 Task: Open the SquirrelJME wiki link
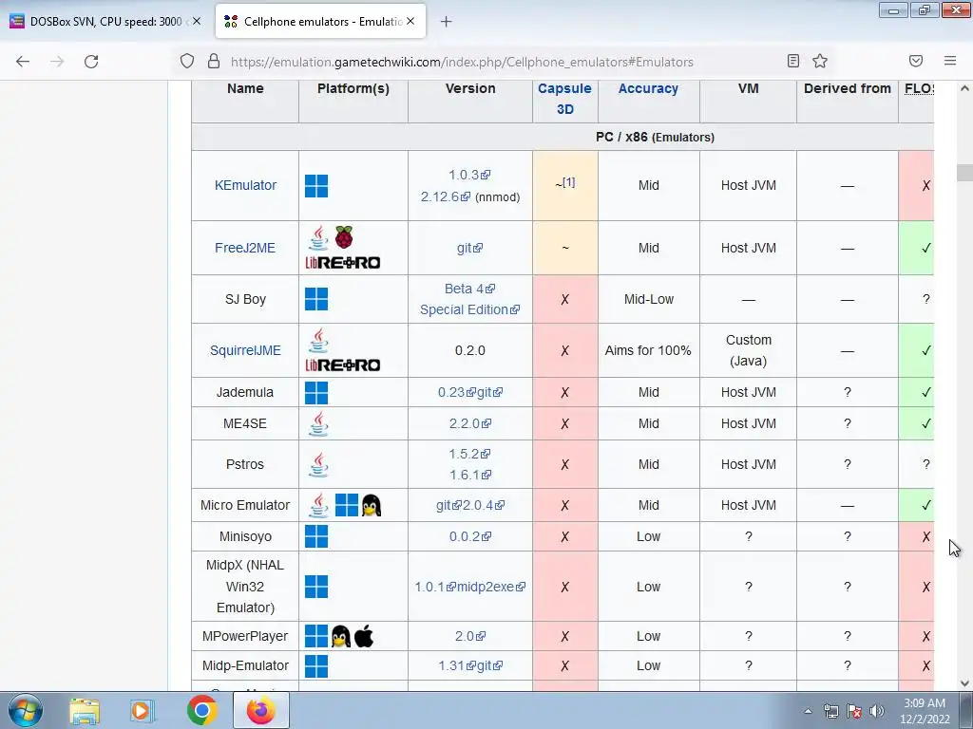coord(245,350)
